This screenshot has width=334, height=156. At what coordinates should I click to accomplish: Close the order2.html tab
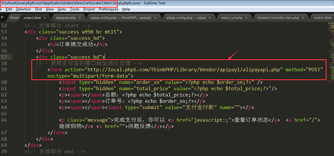[46, 18]
